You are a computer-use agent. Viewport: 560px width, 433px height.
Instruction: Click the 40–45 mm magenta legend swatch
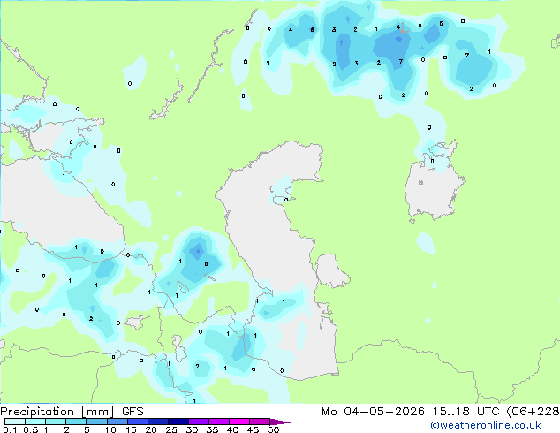[x=239, y=422]
